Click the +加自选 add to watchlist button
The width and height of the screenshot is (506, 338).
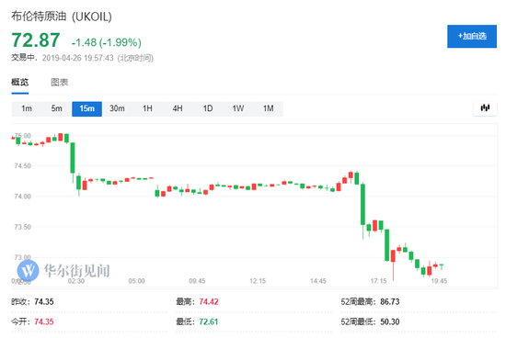point(471,36)
